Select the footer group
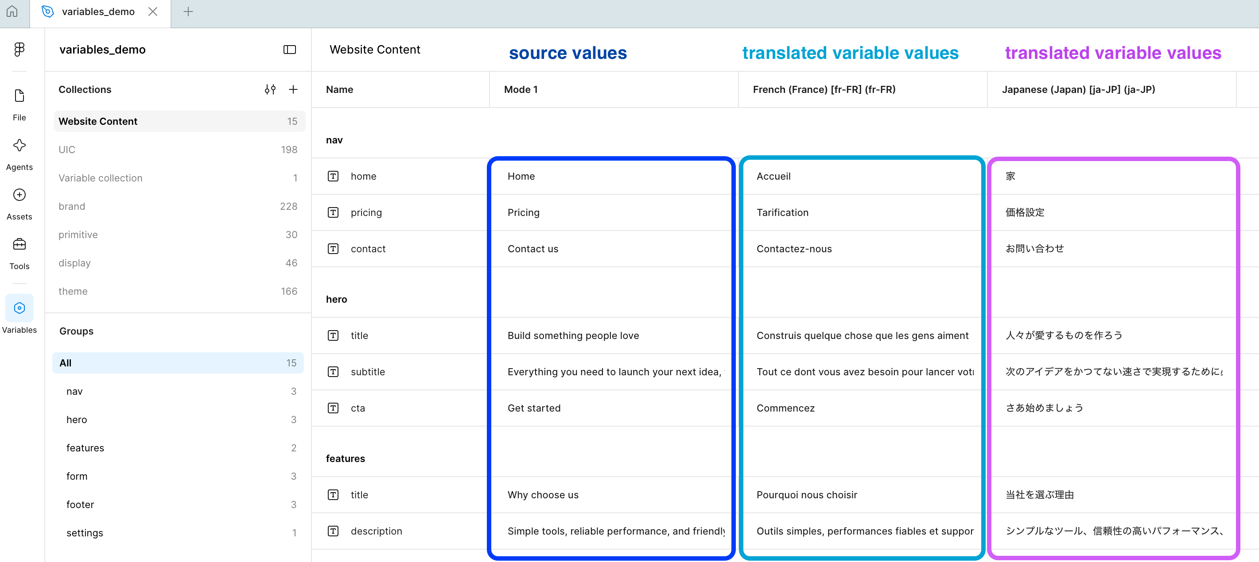This screenshot has height=562, width=1259. [178, 504]
